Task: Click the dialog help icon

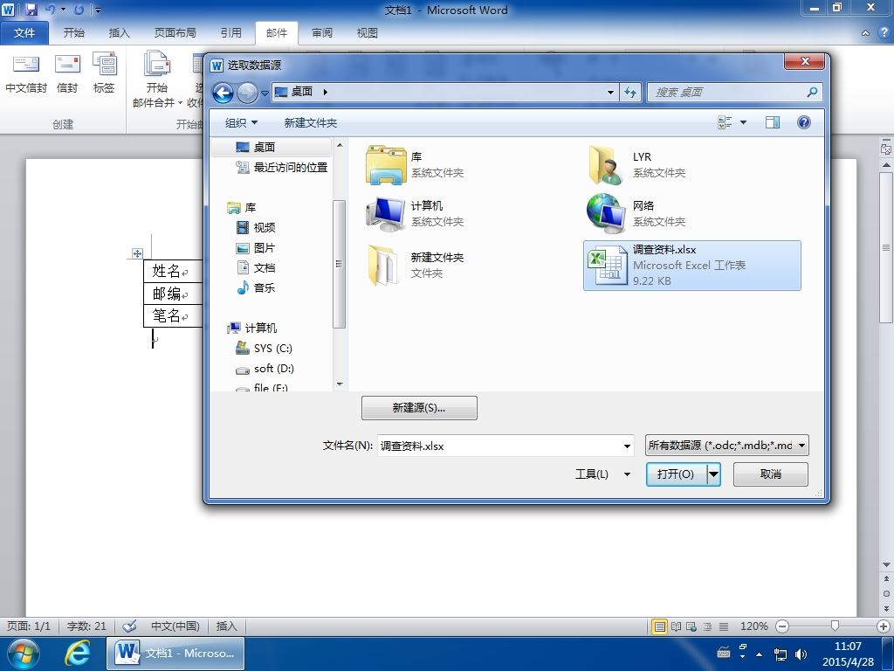Action: 804,122
